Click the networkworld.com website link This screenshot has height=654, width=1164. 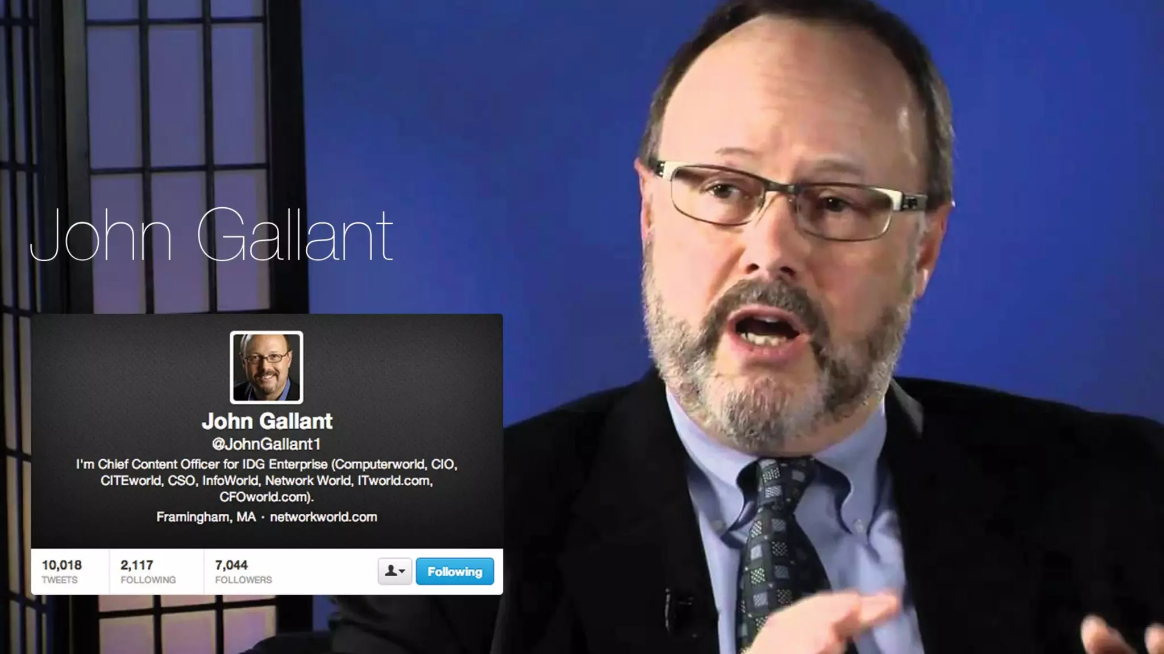click(323, 517)
